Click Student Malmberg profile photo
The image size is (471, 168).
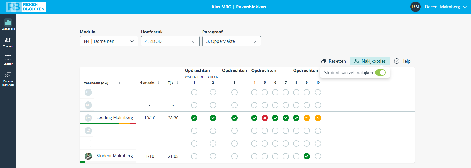pyautogui.click(x=88, y=156)
